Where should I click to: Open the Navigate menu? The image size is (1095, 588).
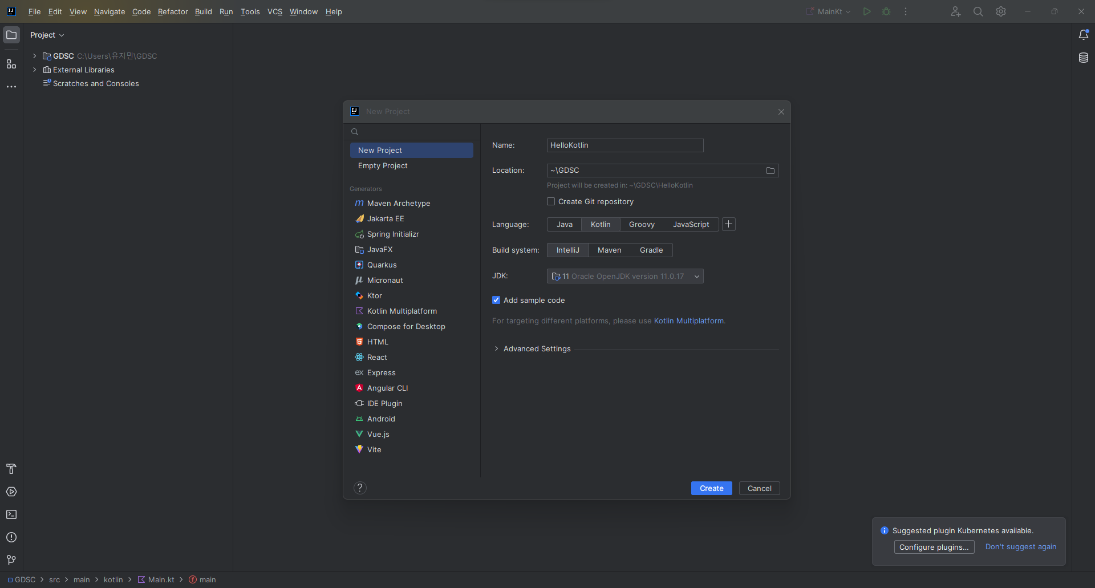click(x=109, y=11)
